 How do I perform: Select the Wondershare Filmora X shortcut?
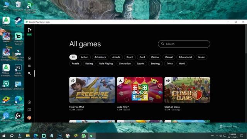tap(18, 54)
